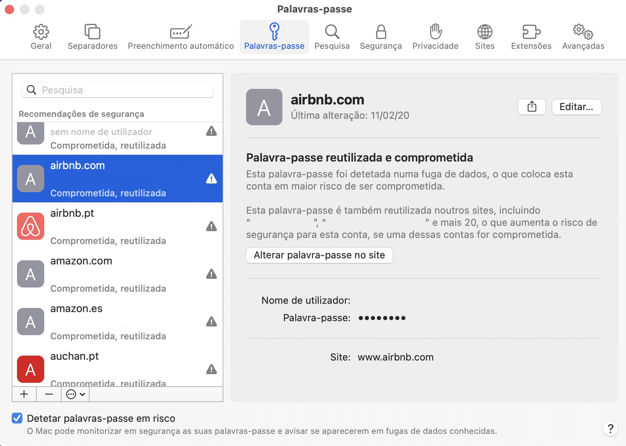Click 'Alterar palavra-passe no site' button
Screen dimensions: 626x446
click(x=319, y=255)
